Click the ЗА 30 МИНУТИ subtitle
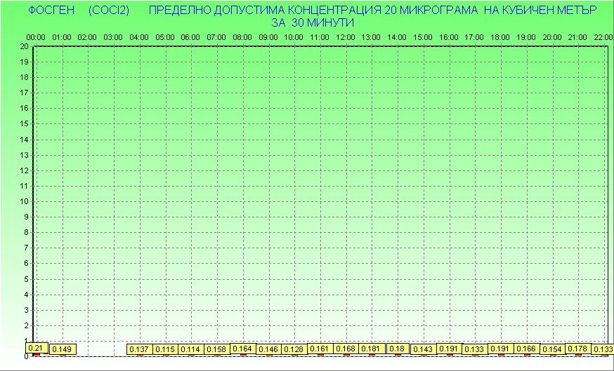 pos(313,22)
